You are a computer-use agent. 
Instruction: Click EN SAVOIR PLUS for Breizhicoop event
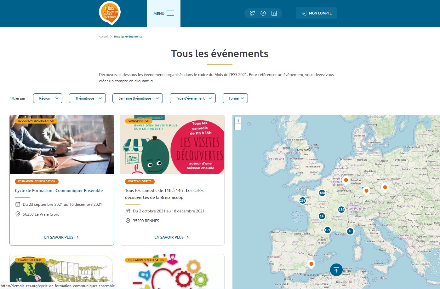[172, 237]
